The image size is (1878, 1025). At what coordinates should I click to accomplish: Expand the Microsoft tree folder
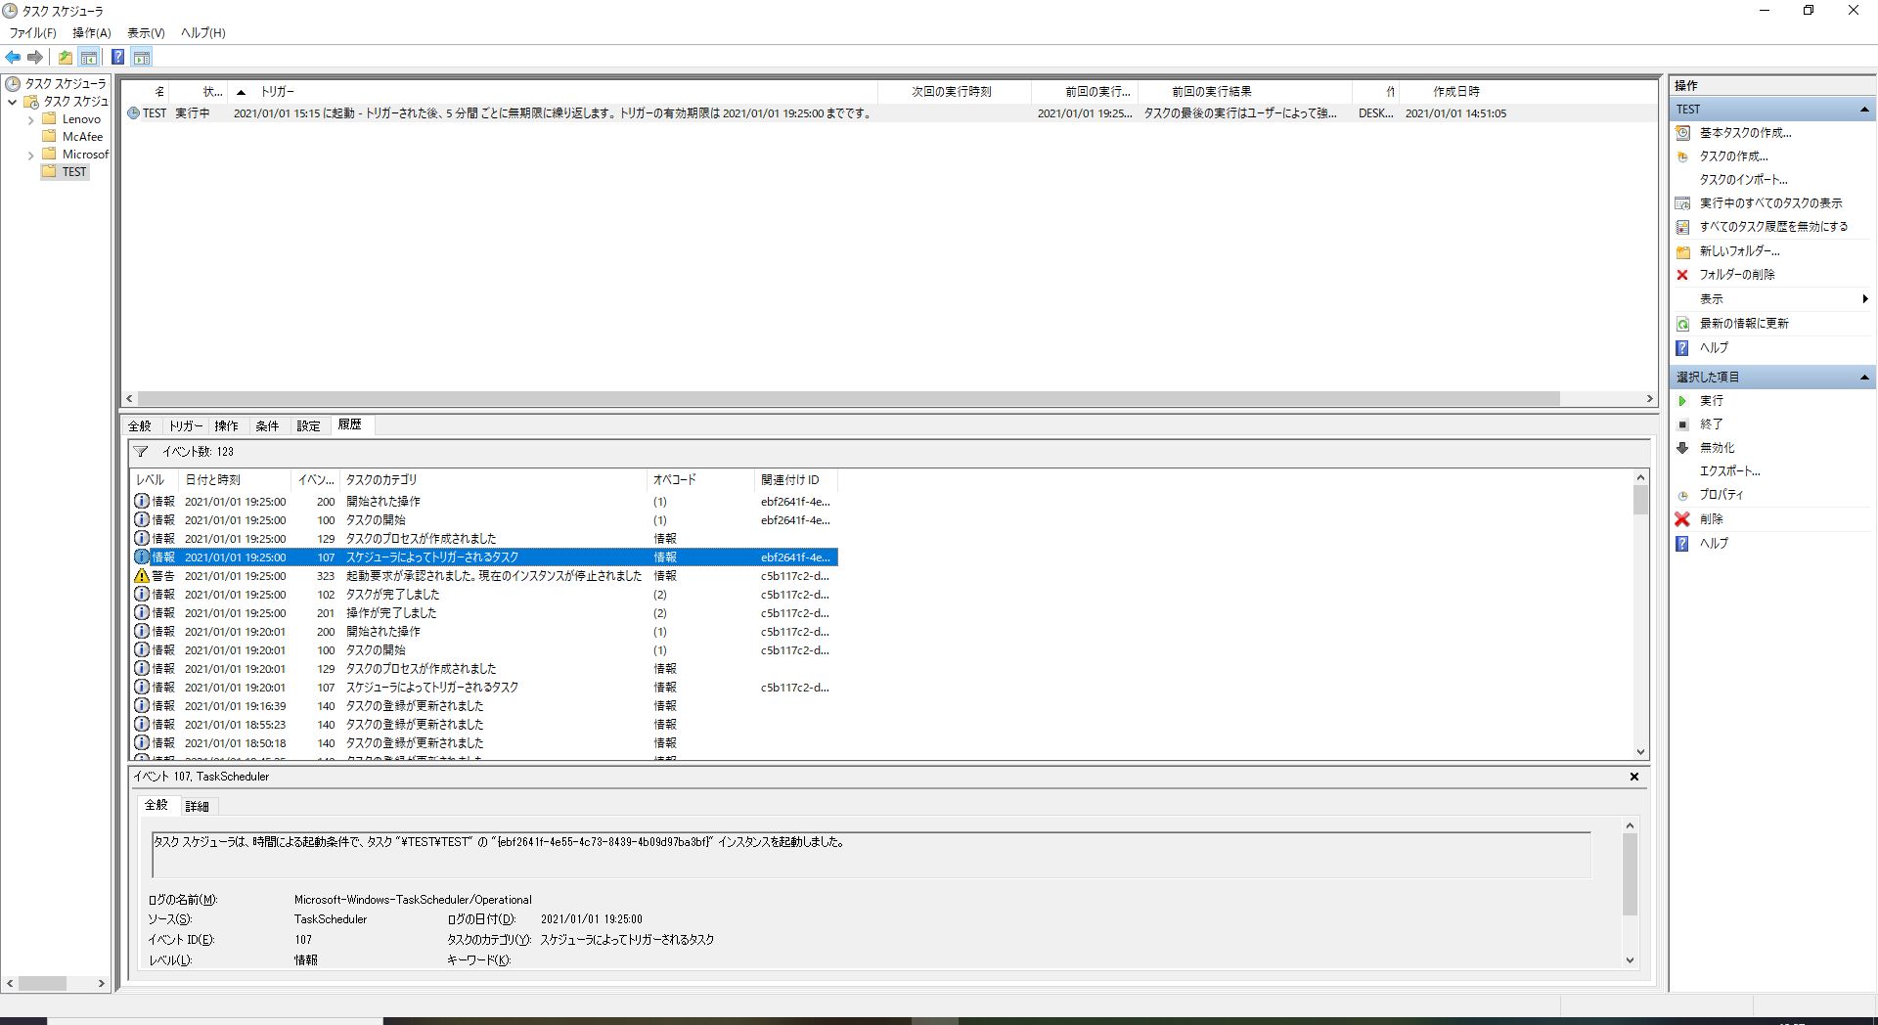(x=30, y=156)
